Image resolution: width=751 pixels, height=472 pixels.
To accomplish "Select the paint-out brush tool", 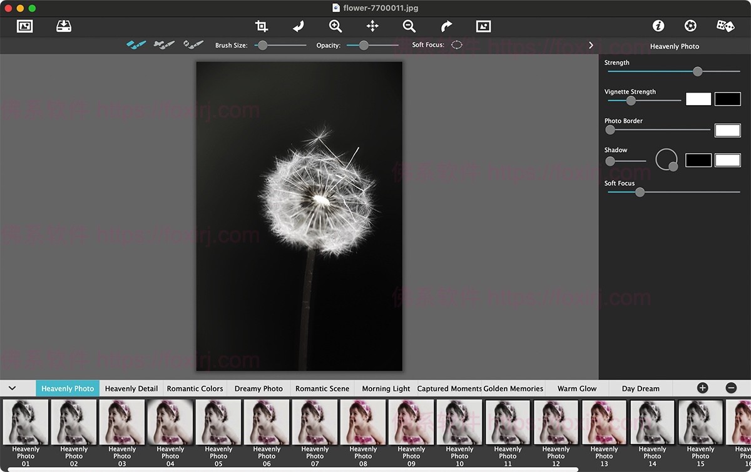I will (164, 44).
